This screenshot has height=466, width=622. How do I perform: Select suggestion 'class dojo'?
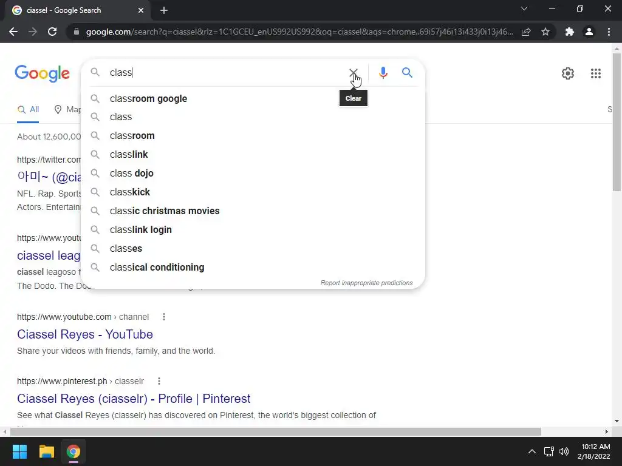(253, 173)
